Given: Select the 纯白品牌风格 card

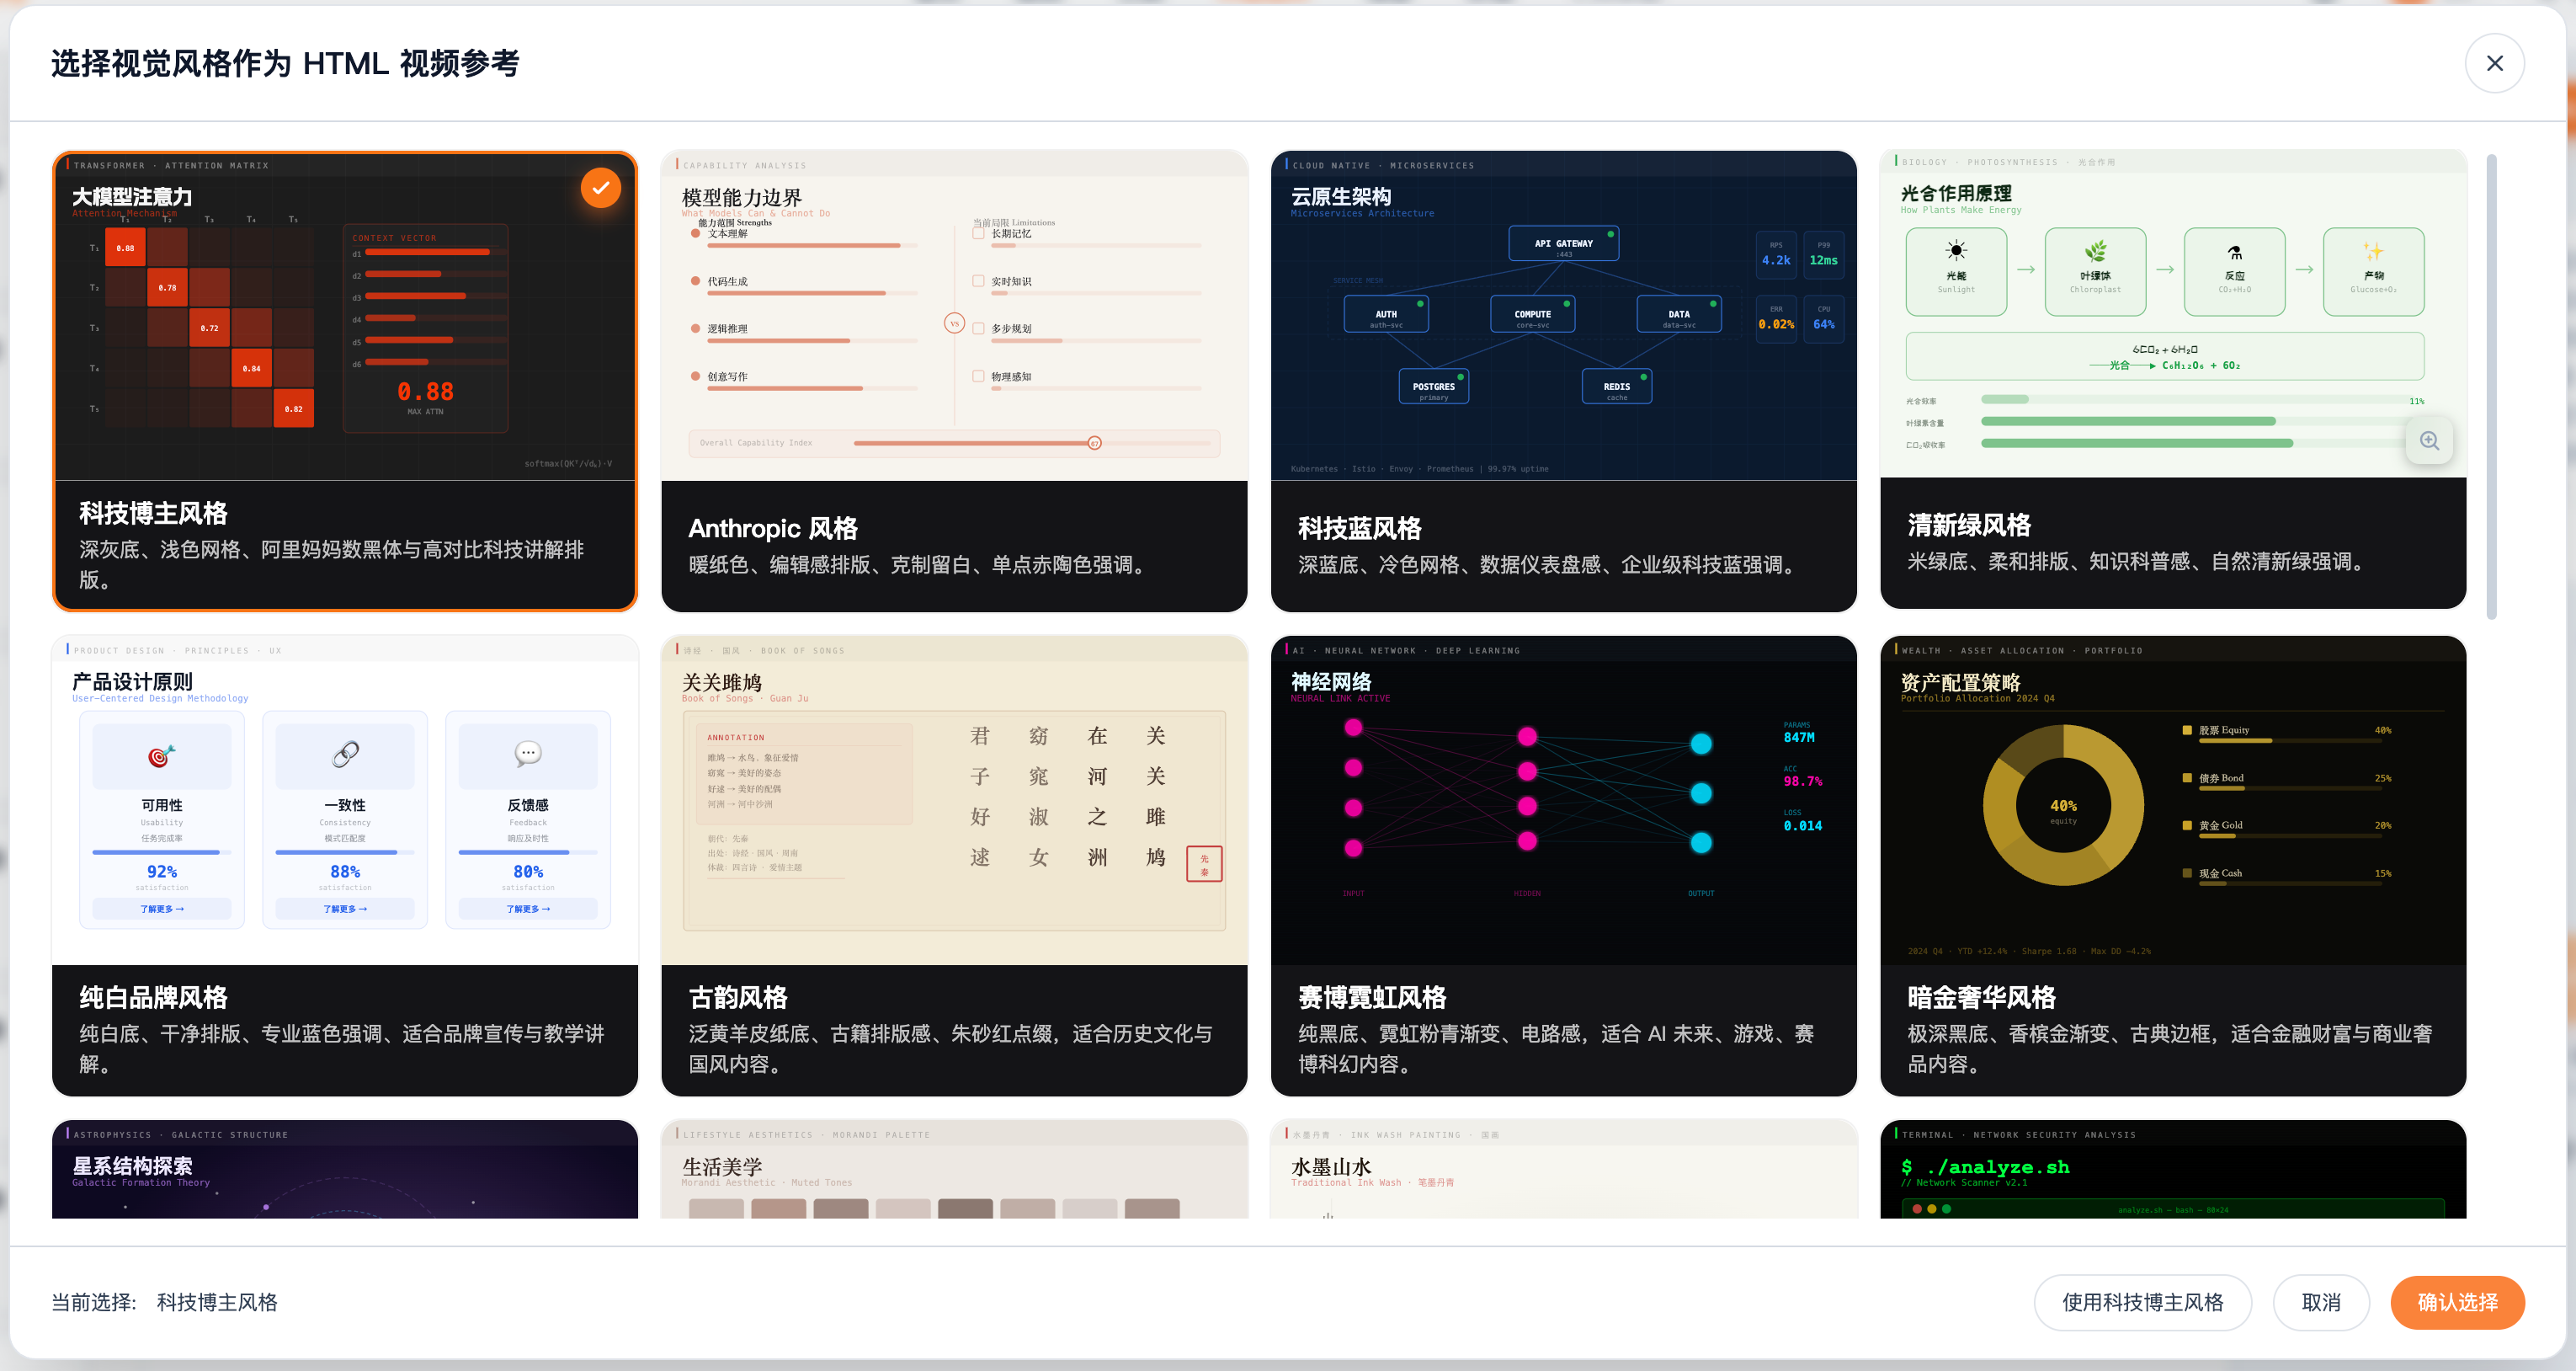Looking at the screenshot, I should click(345, 865).
